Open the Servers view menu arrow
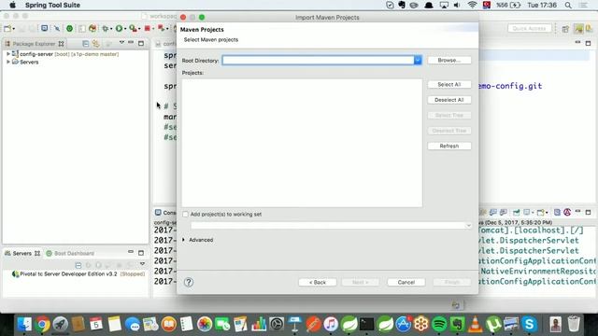This screenshot has height=336, width=598. [142, 263]
